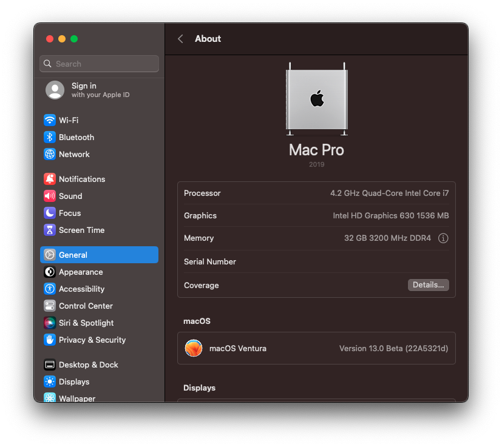Image resolution: width=502 pixels, height=447 pixels.
Task: Click the Accessibility icon
Action: 50,289
